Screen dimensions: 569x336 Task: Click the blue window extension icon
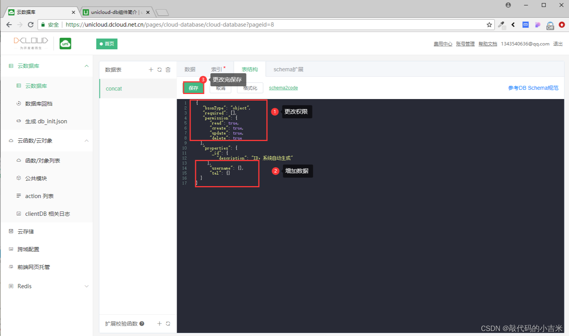[x=525, y=25]
